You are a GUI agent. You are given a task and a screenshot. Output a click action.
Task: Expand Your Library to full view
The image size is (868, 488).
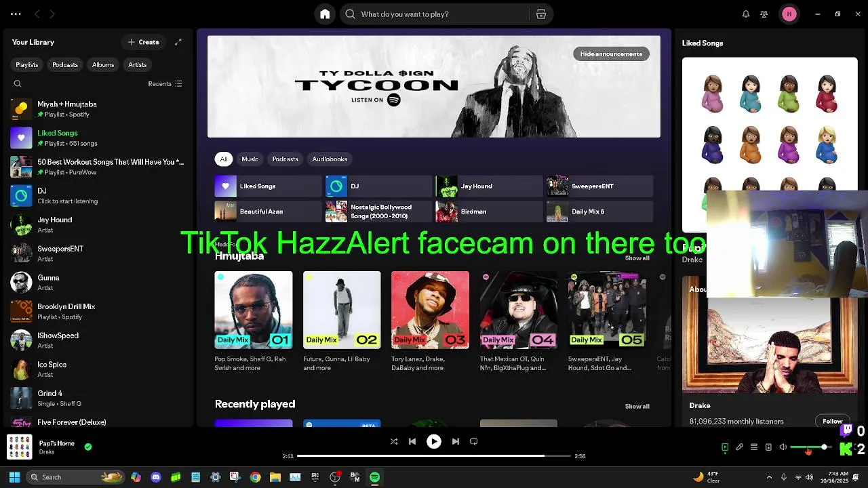point(178,42)
